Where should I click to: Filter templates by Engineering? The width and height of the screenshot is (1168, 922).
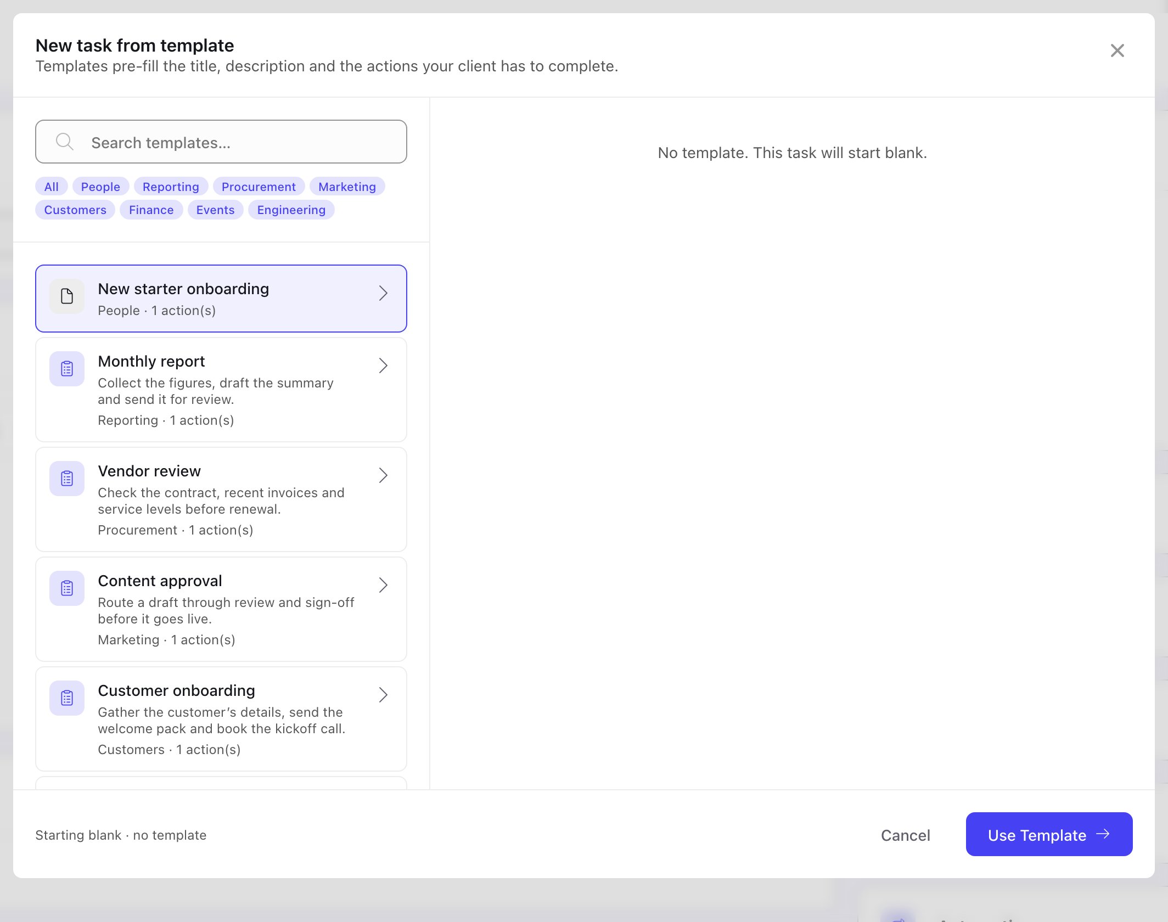tap(291, 210)
